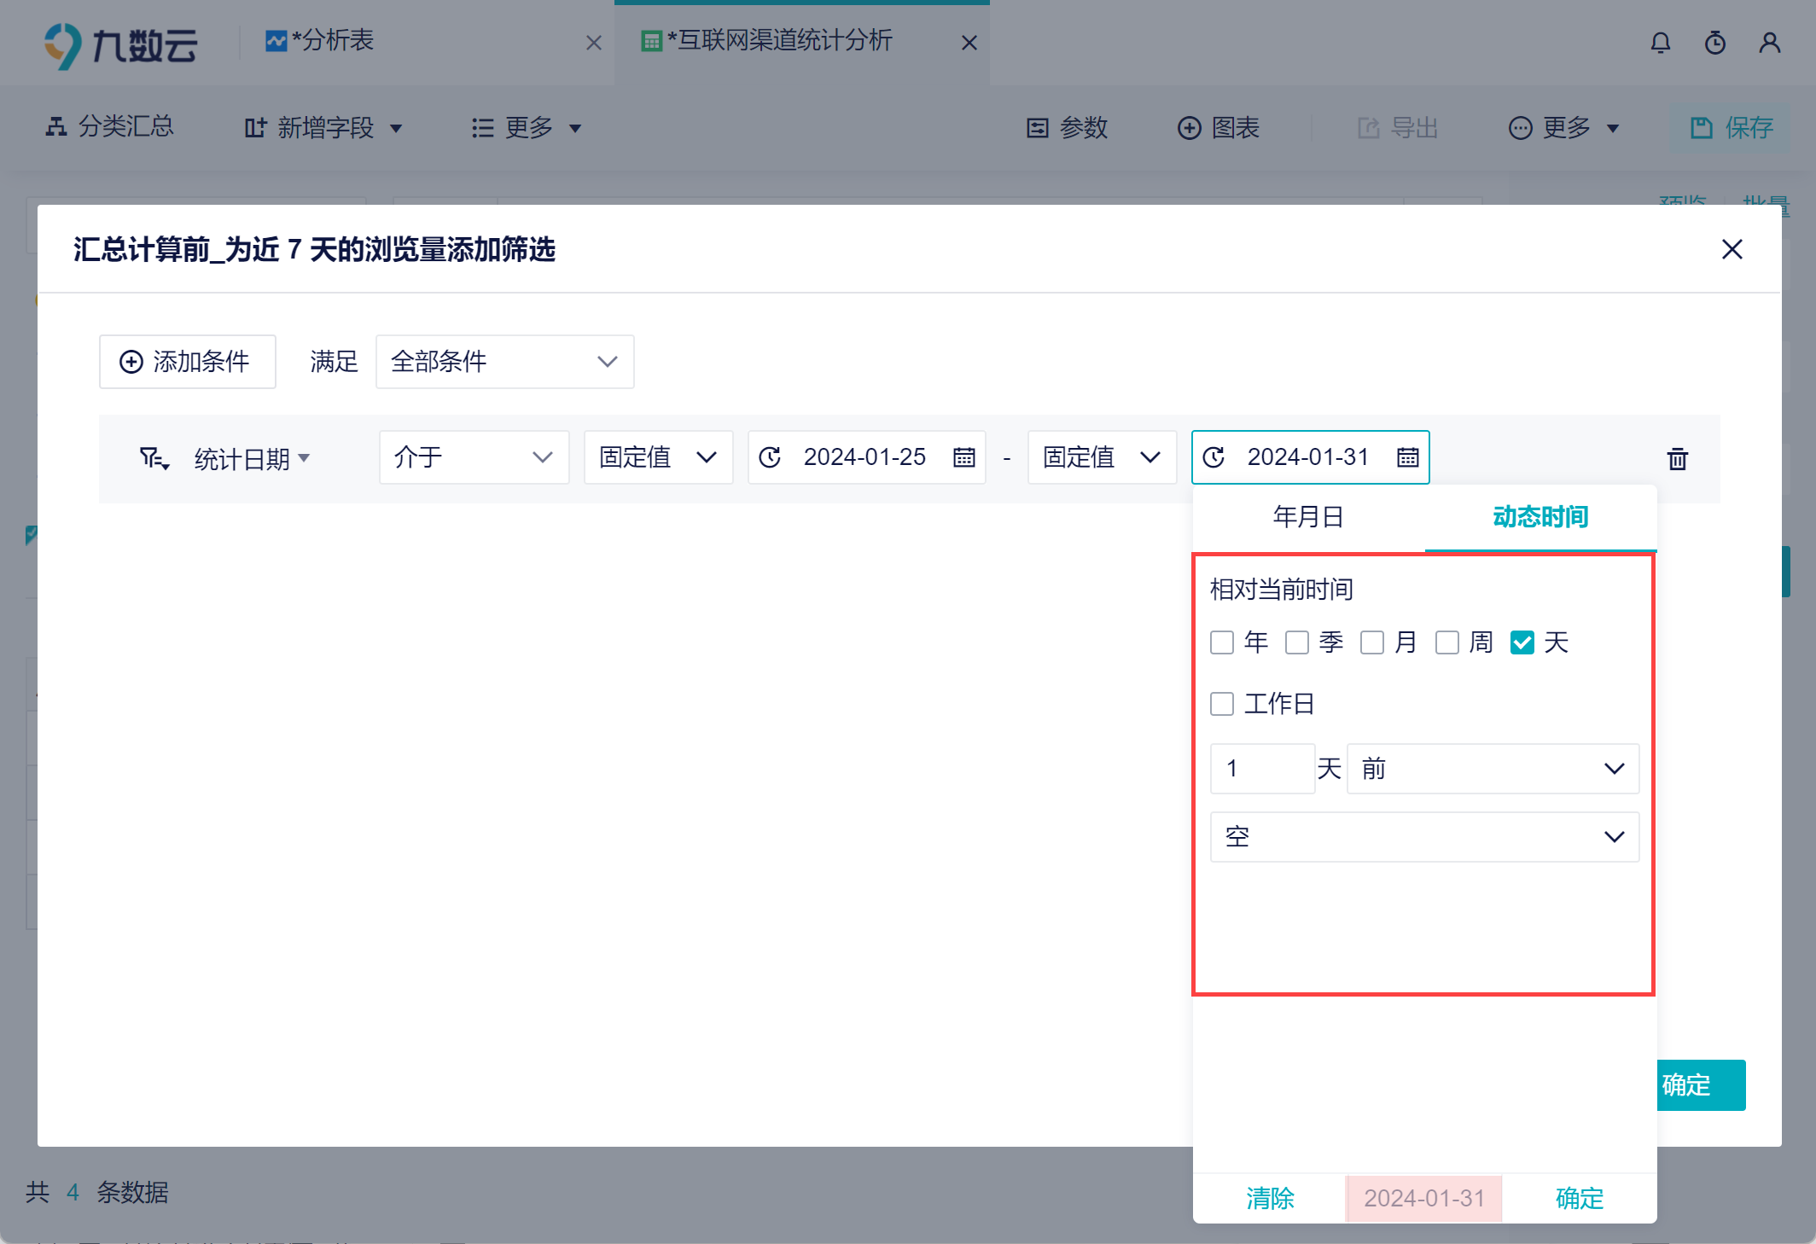
Task: Click calendar icon of start date 2024-01-25
Action: [963, 457]
